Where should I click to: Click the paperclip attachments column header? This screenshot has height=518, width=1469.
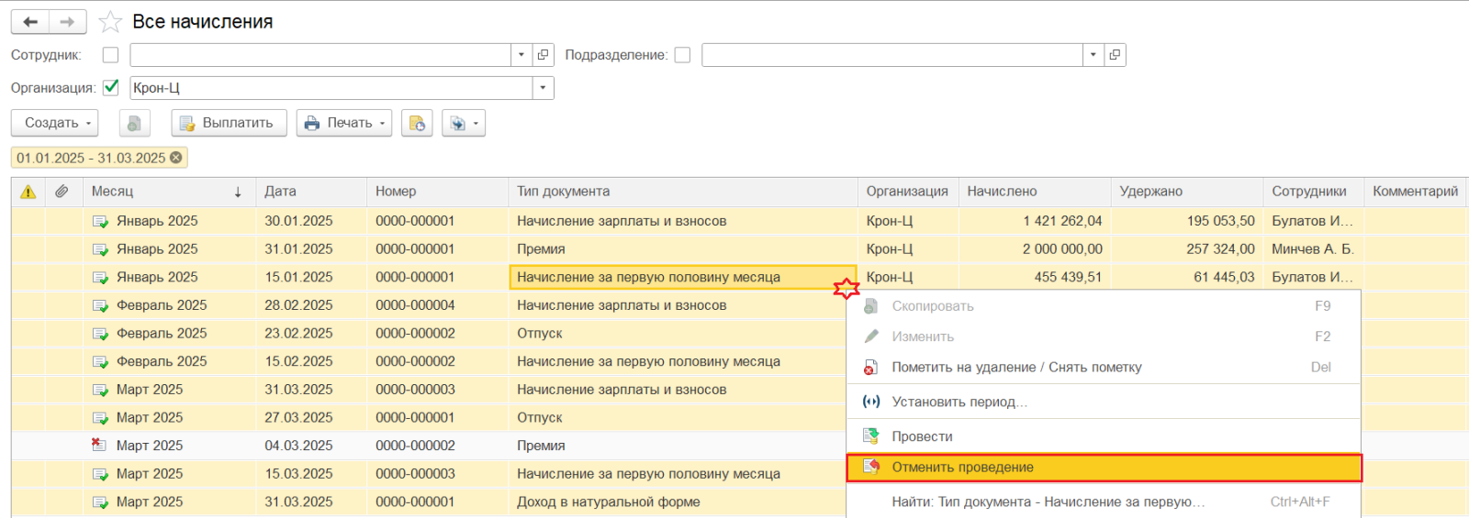pyautogui.click(x=62, y=192)
